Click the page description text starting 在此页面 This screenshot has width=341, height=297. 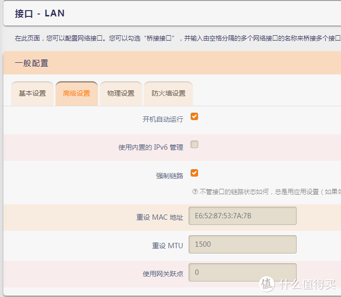coord(177,38)
